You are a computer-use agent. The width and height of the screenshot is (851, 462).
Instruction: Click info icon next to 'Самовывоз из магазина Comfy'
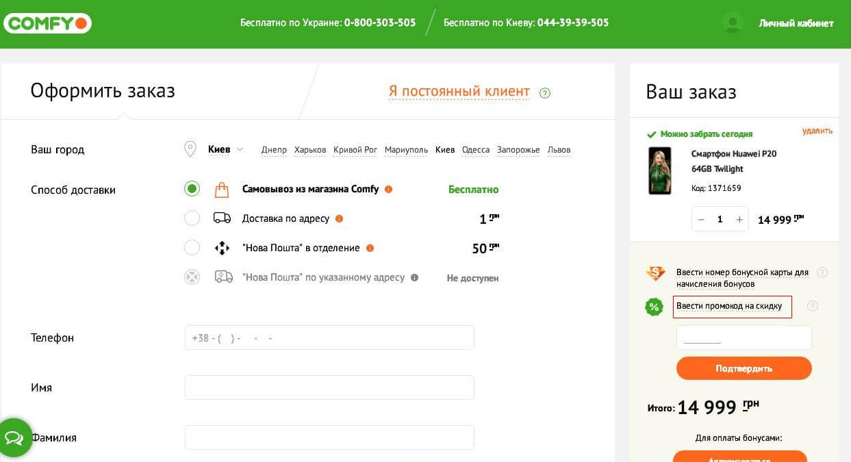pyautogui.click(x=388, y=190)
